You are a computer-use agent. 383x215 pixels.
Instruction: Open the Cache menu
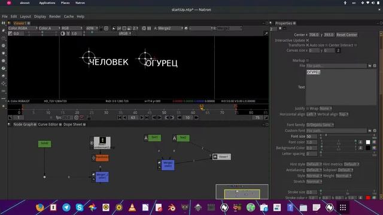[69, 17]
